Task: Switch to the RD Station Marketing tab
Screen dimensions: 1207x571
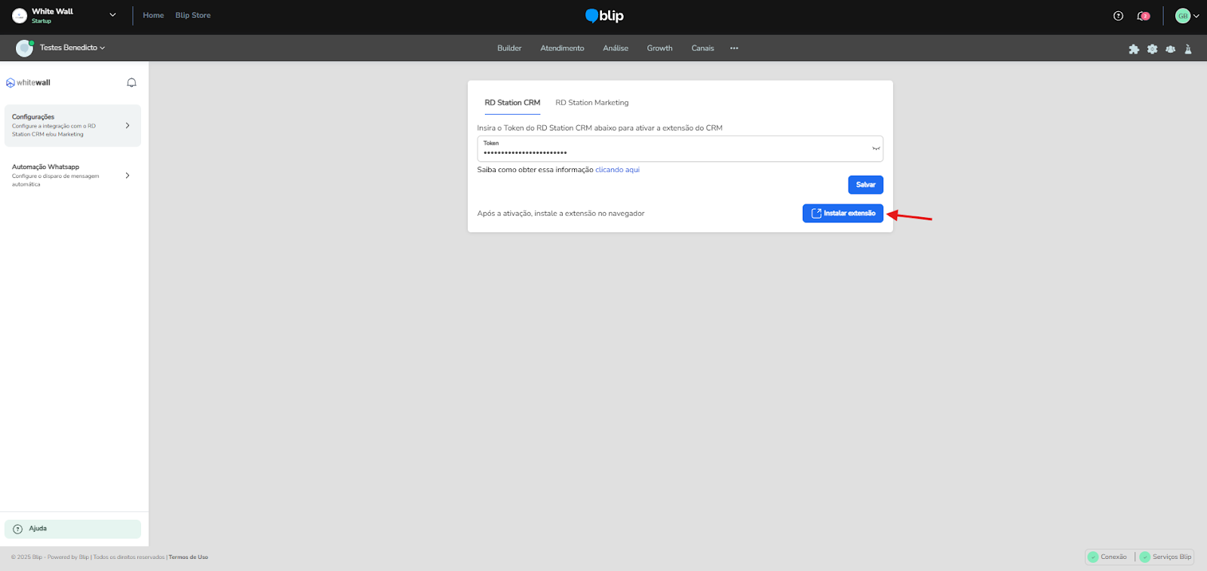Action: click(591, 103)
